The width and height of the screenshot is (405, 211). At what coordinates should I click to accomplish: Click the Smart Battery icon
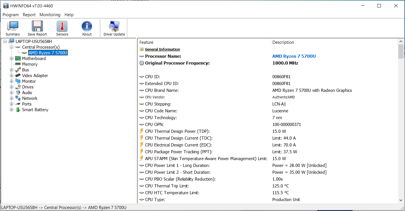point(18,110)
